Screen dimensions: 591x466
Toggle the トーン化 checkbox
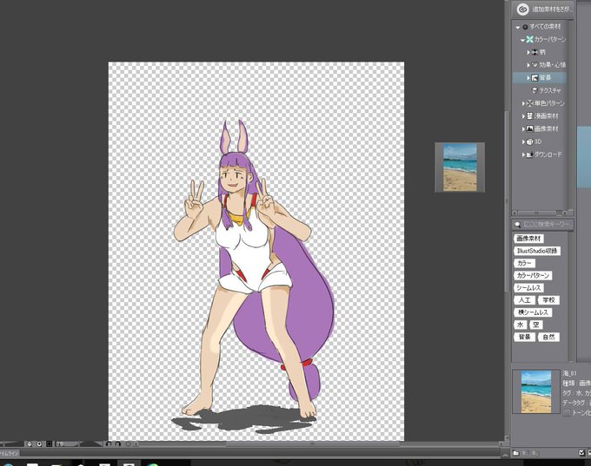(566, 413)
